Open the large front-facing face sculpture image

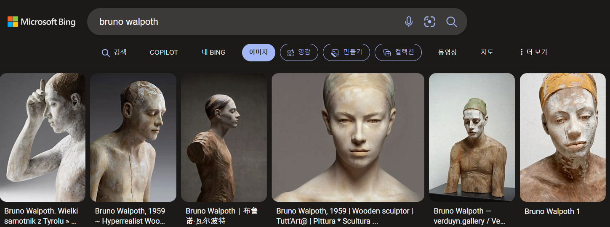[x=348, y=137]
